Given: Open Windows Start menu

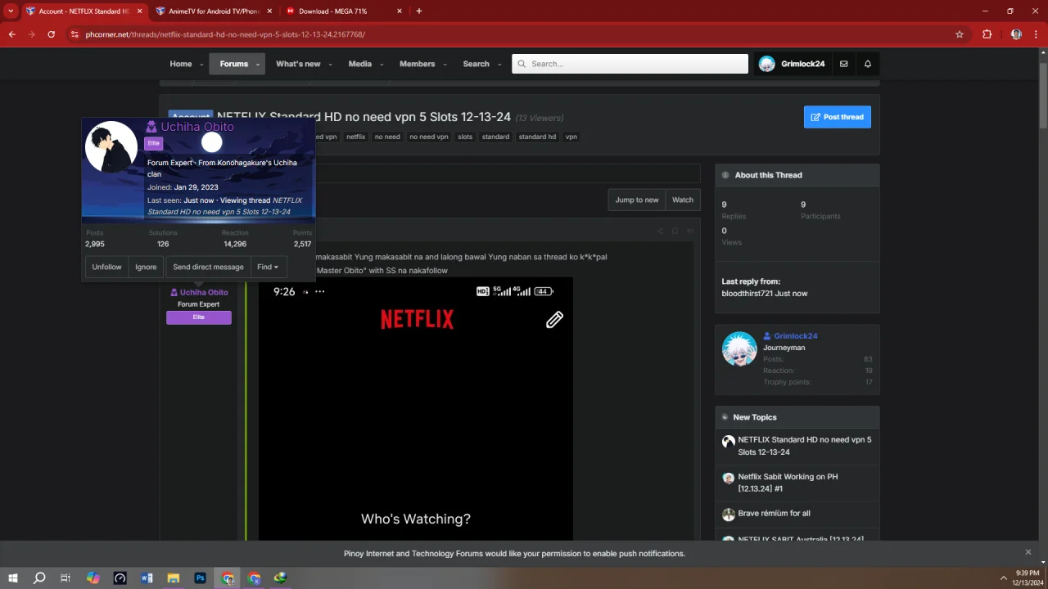Looking at the screenshot, I should click(13, 578).
